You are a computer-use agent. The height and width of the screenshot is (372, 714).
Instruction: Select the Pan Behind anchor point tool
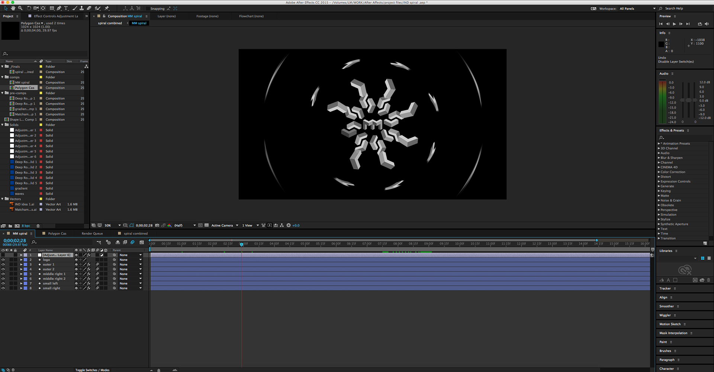point(43,8)
